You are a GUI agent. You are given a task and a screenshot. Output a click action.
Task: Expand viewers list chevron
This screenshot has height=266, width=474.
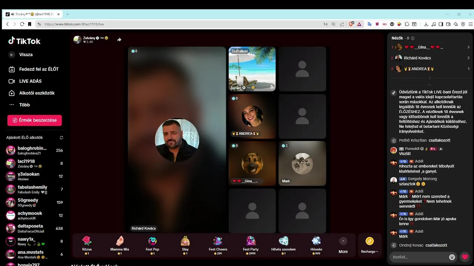click(430, 78)
